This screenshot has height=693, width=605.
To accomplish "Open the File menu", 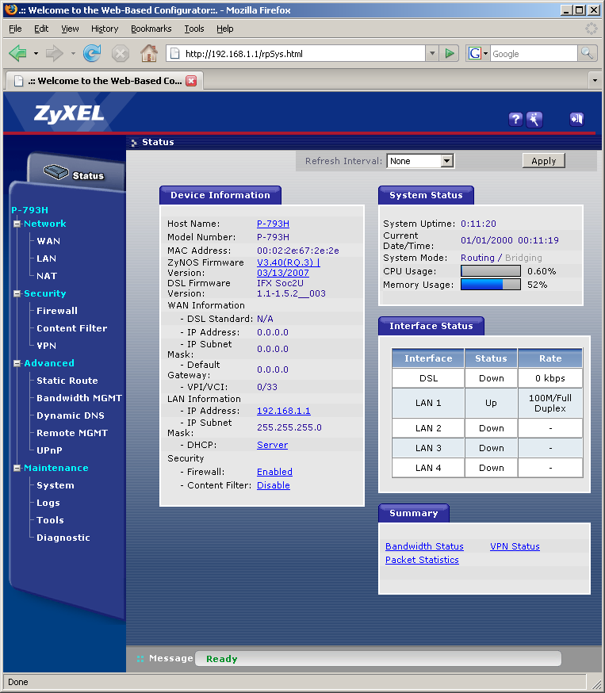I will (15, 29).
